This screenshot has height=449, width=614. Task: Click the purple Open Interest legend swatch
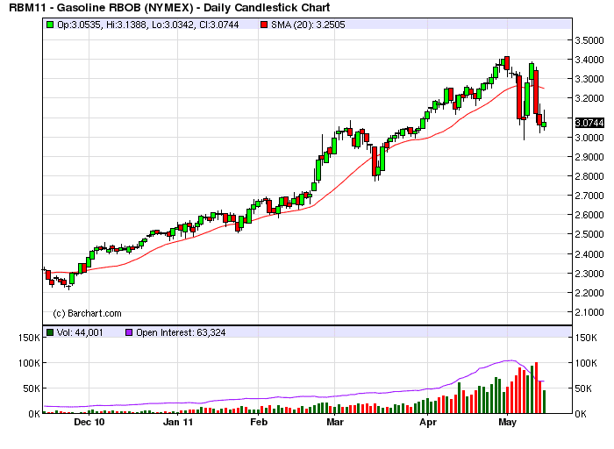[129, 332]
